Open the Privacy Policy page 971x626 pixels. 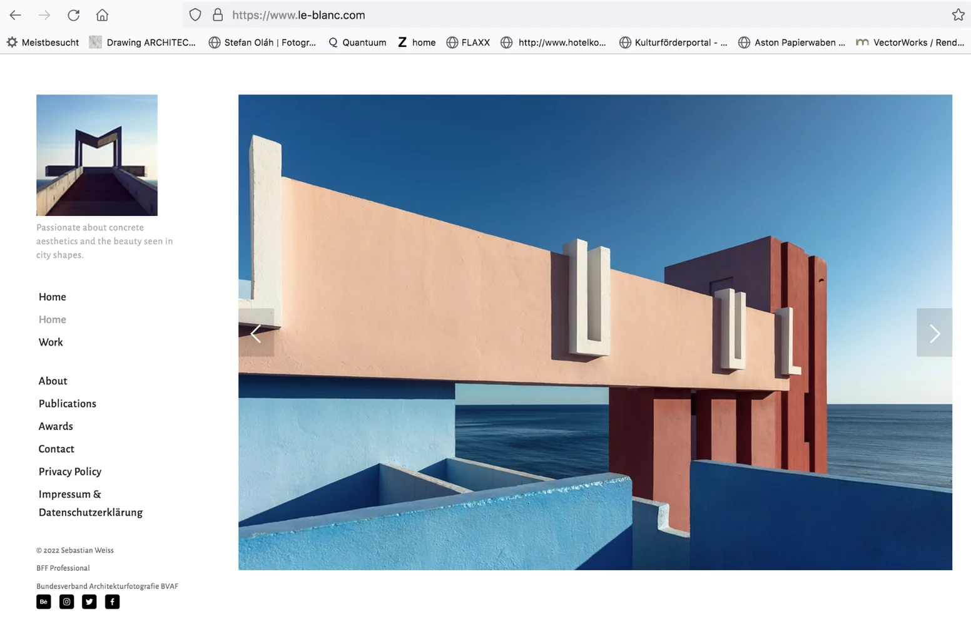pyautogui.click(x=70, y=472)
